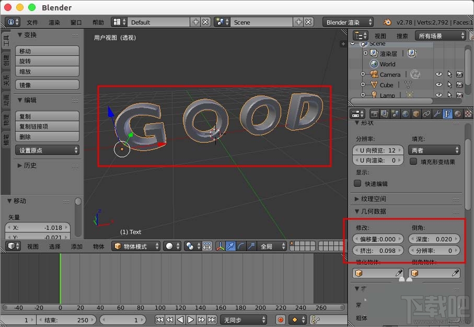Open the Render properties tab

click(x=375, y=113)
